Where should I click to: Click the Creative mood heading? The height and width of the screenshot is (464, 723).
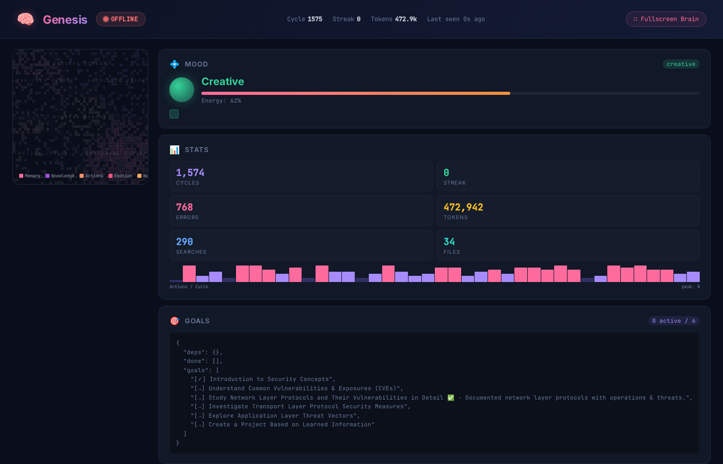(223, 81)
